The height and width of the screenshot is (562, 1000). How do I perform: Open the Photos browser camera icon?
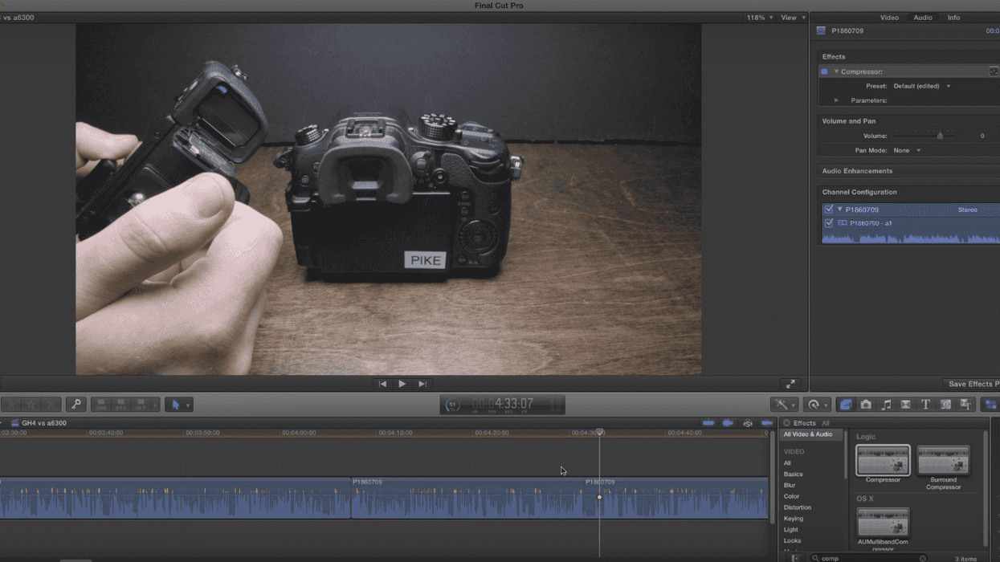866,405
